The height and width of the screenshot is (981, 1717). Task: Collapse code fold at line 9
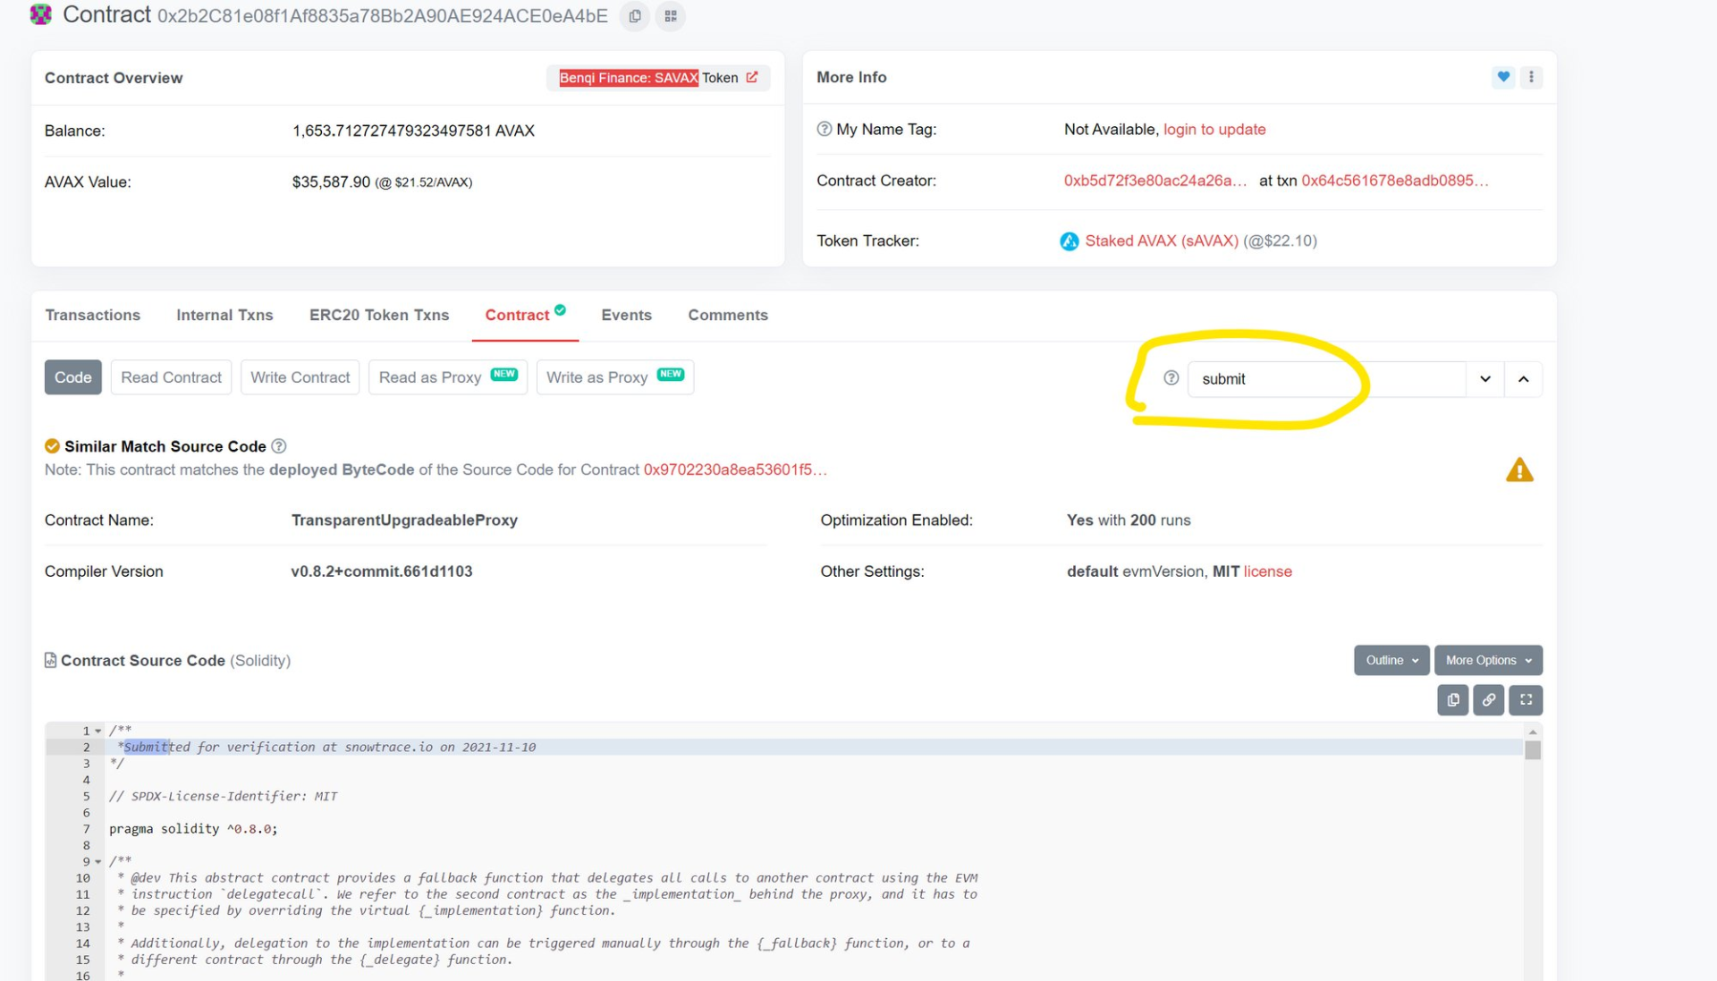point(98,862)
